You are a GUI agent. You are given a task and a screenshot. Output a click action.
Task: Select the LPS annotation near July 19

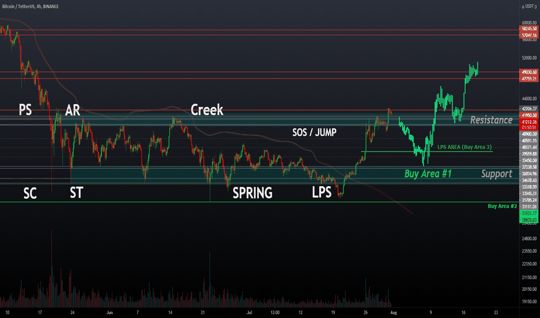pos(322,192)
